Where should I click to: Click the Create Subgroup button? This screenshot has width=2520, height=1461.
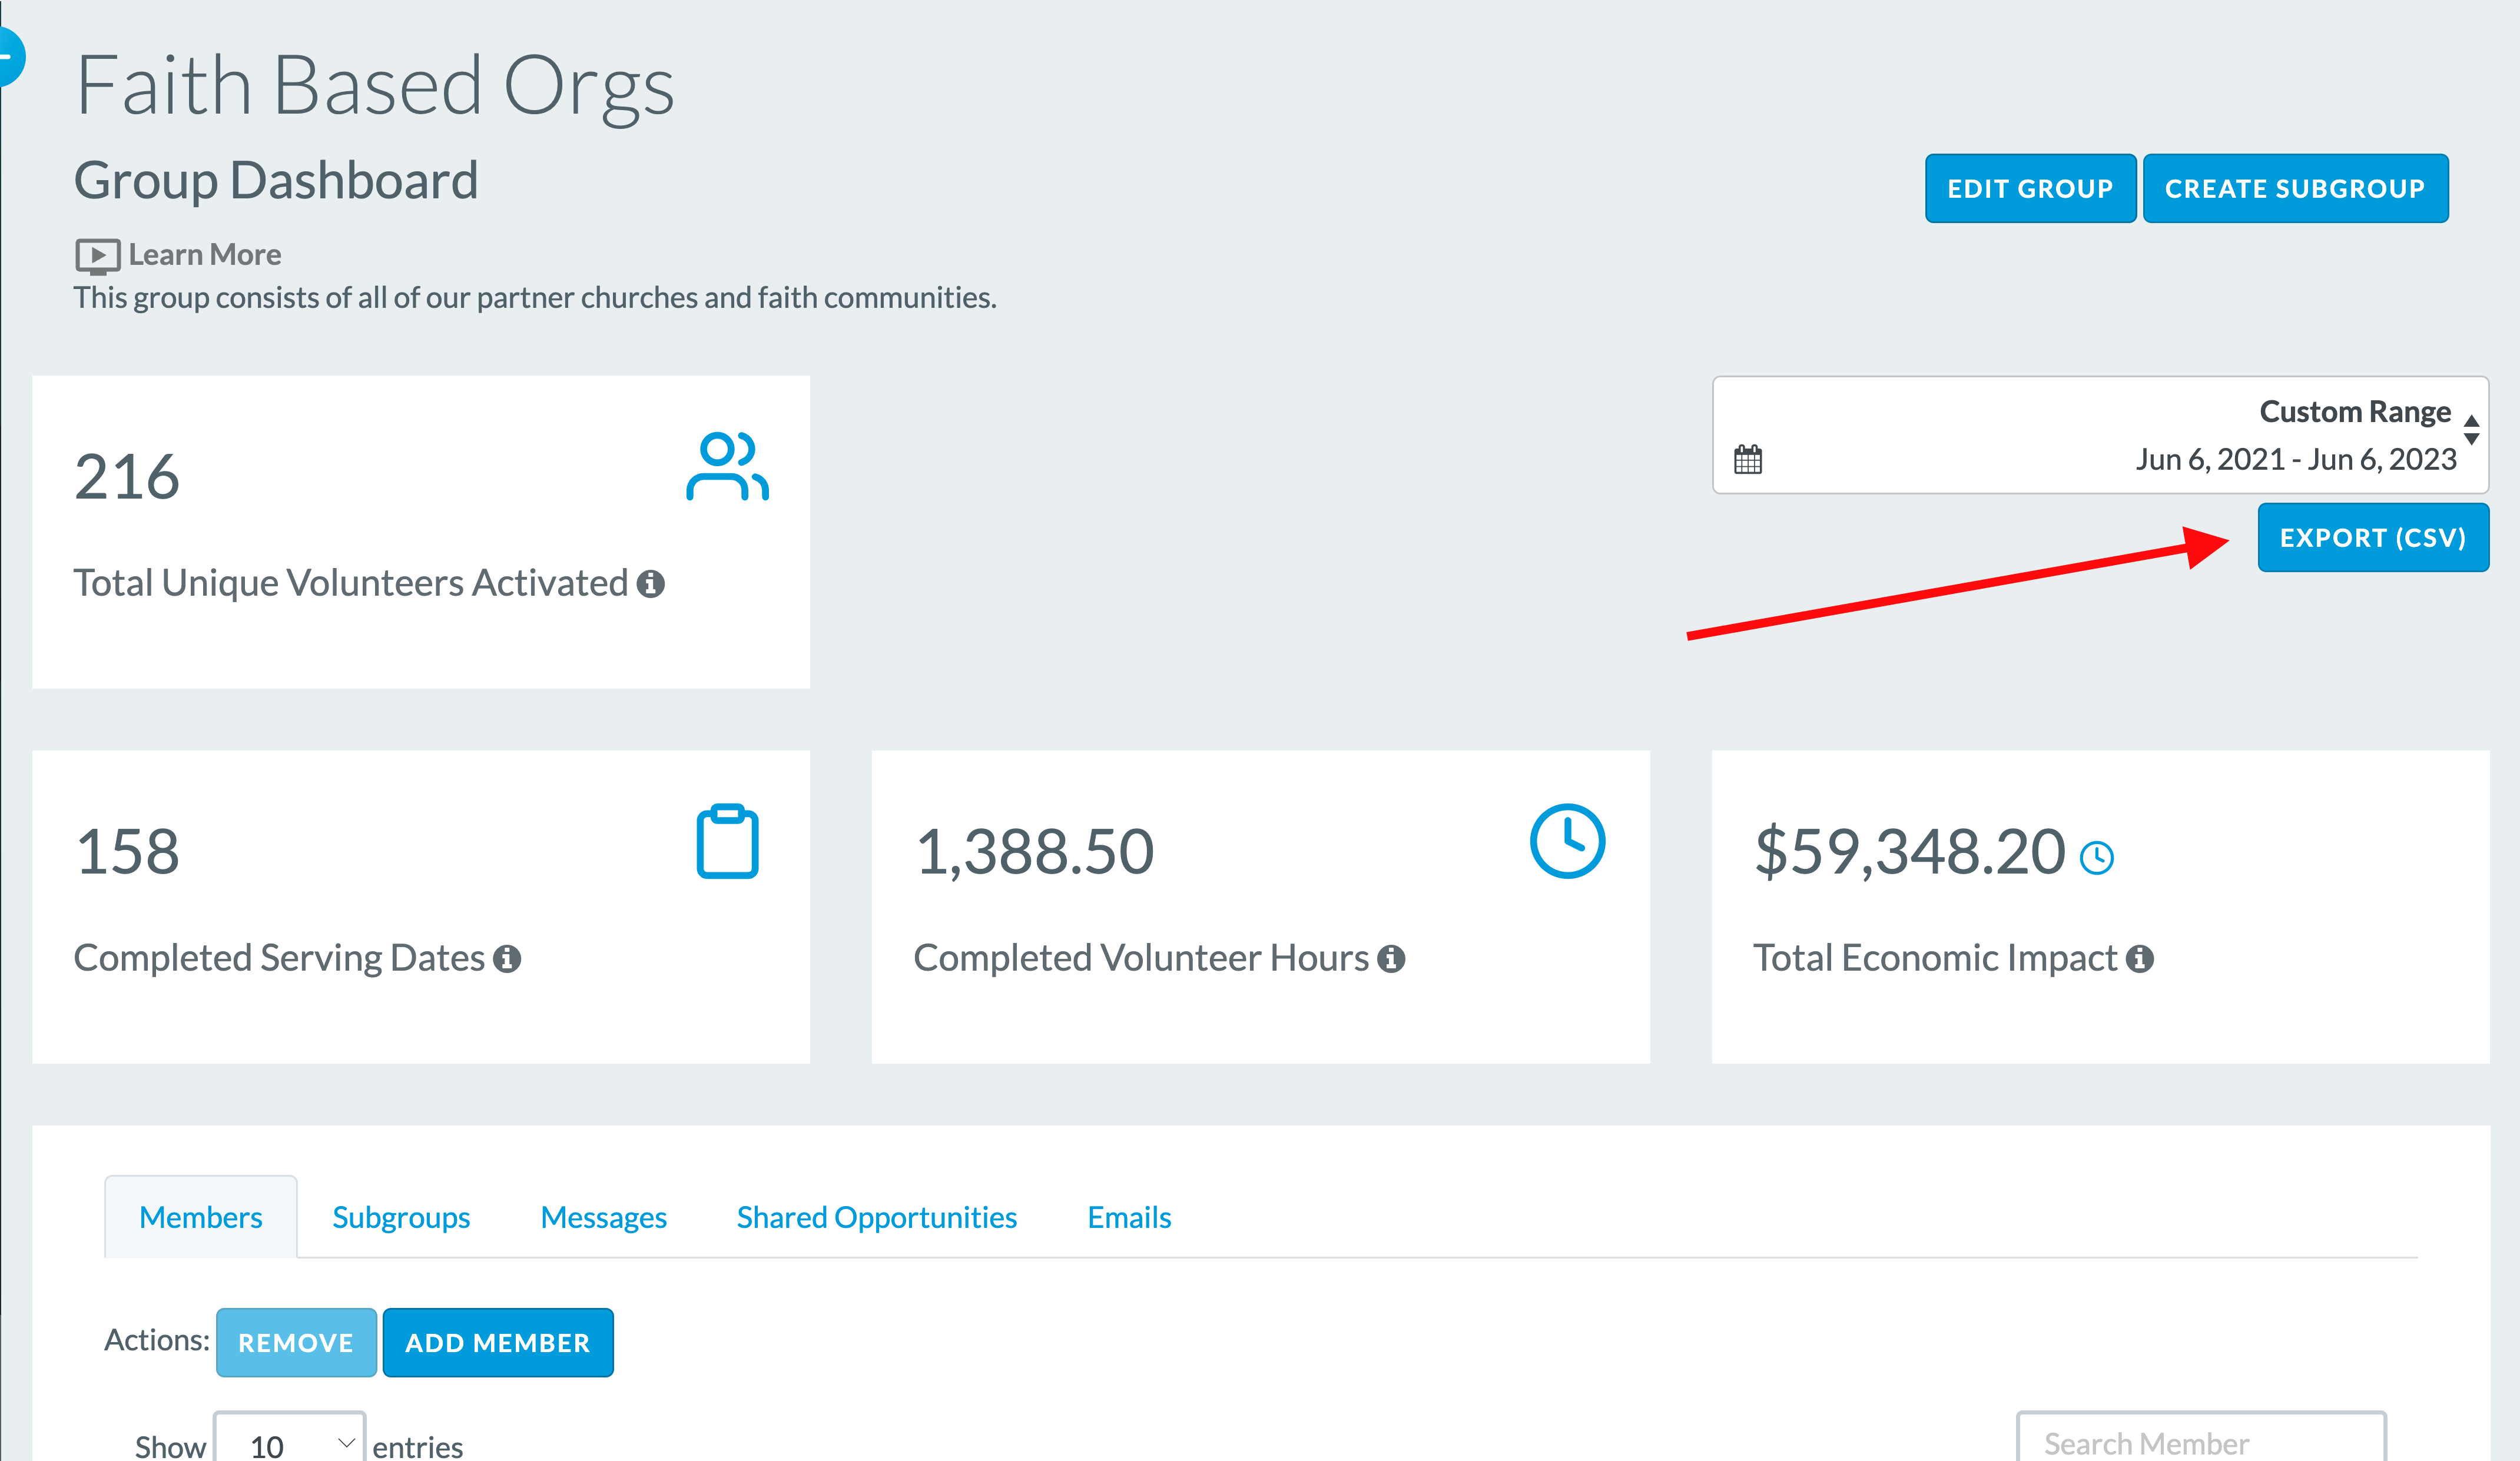click(x=2295, y=188)
